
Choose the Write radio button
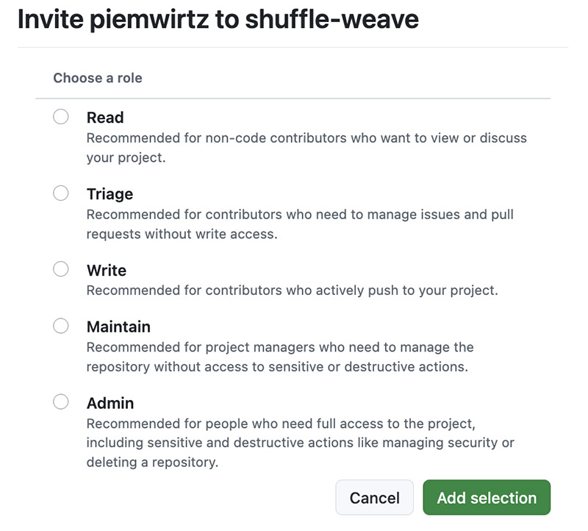tap(61, 269)
